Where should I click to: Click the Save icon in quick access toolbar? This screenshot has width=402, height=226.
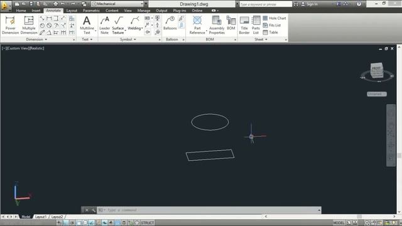[31, 4]
